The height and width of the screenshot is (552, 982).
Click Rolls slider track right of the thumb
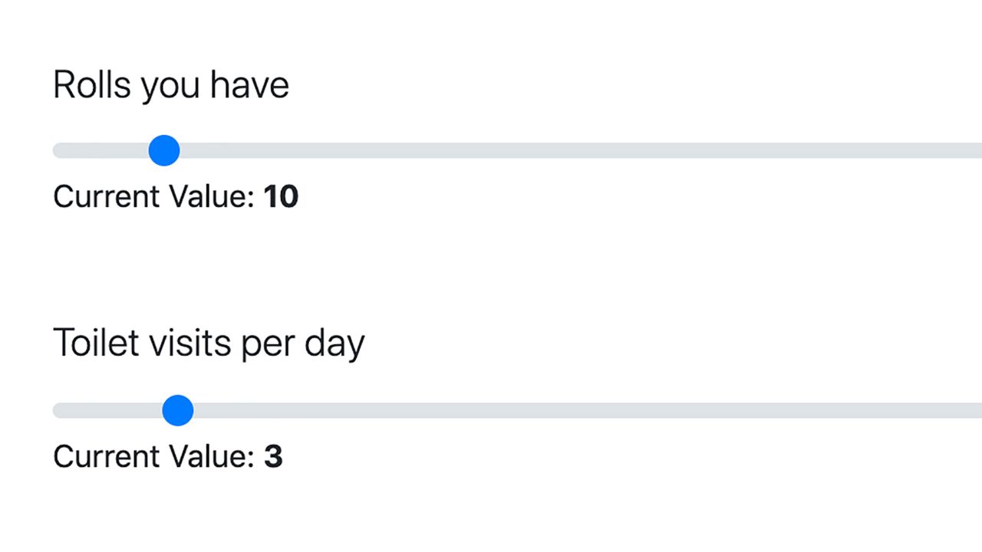coord(581,150)
